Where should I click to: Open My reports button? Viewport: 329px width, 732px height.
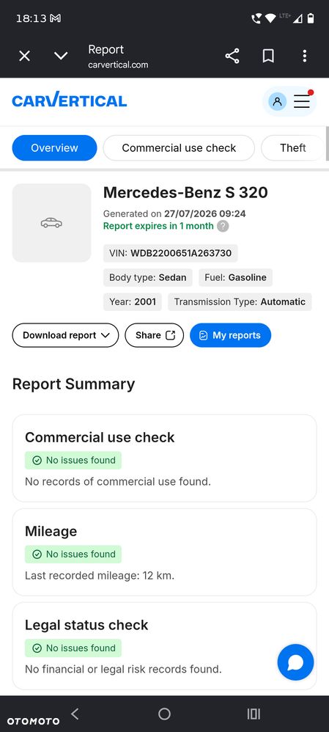click(230, 335)
